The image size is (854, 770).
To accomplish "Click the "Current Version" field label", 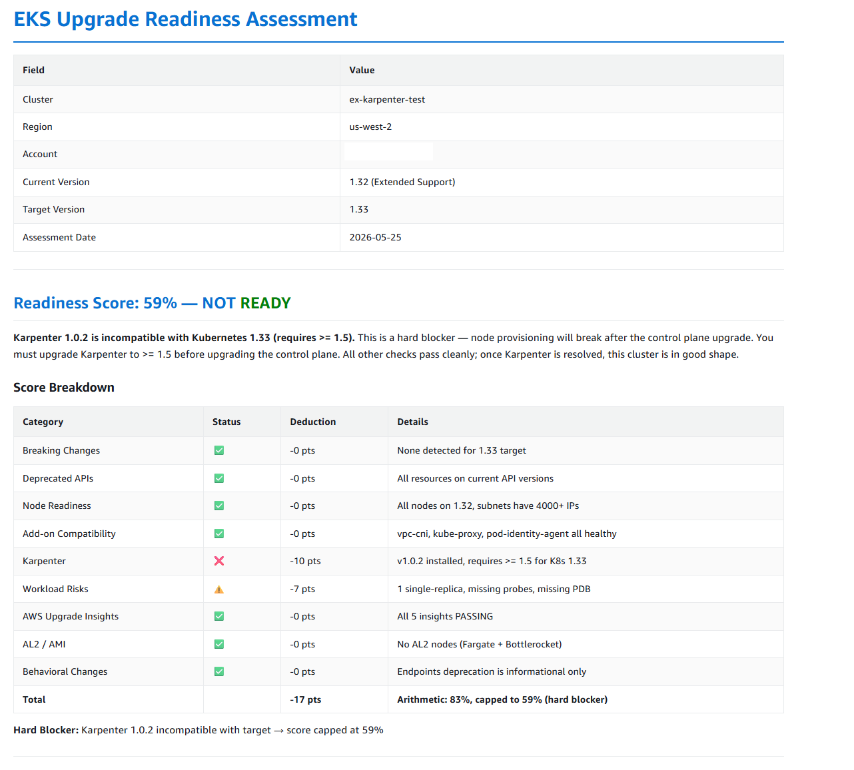I will tap(56, 182).
